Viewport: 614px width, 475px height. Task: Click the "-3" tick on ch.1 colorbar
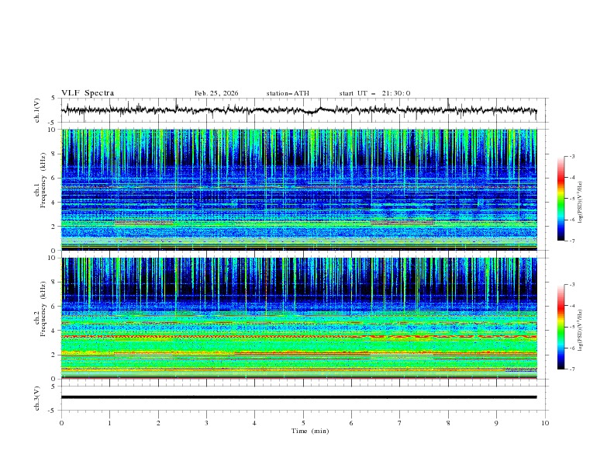571,157
